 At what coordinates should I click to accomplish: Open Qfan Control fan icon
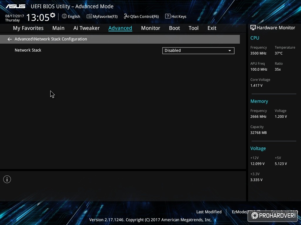coord(126,16)
